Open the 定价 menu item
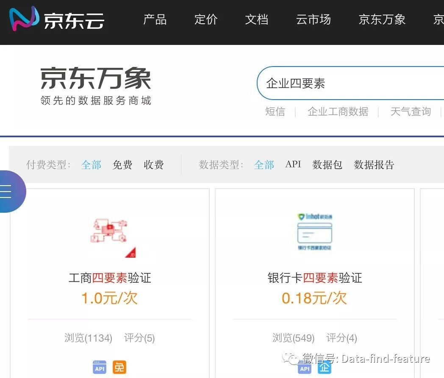 (206, 19)
